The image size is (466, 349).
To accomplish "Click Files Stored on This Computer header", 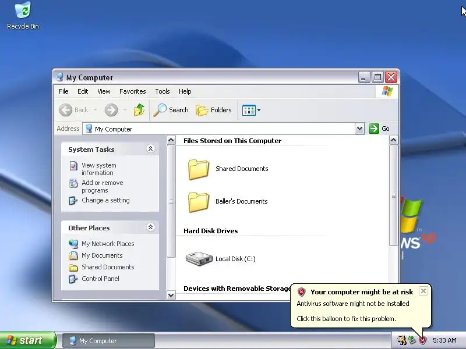I will tap(232, 141).
